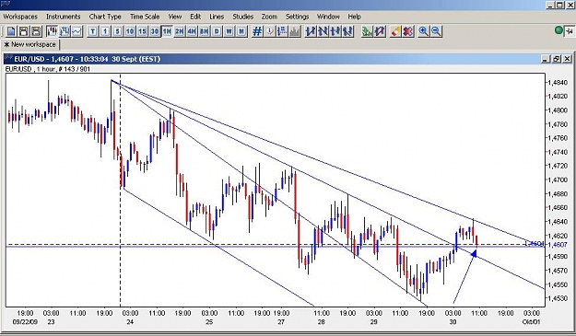576x336 pixels.
Task: Switch to 1 minute time scale
Action: (105, 31)
